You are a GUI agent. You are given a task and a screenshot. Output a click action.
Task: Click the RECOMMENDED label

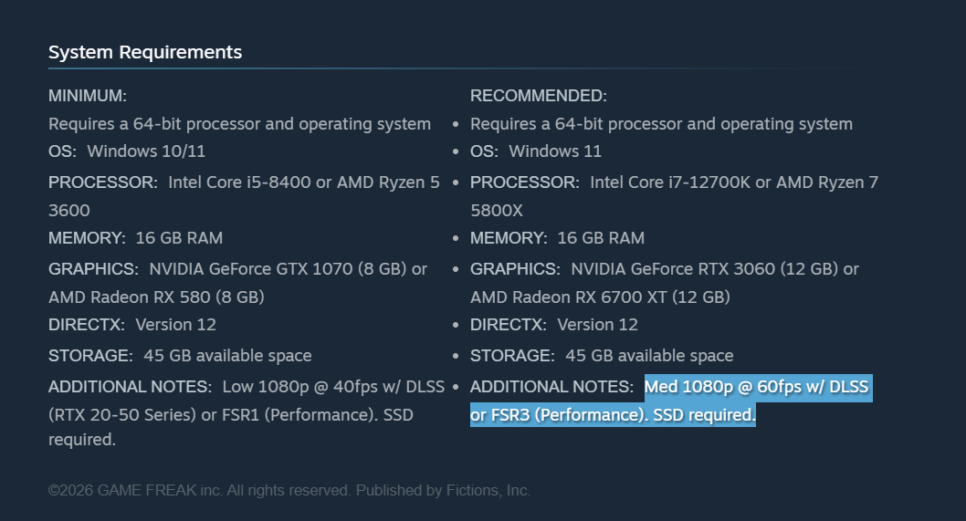point(539,96)
